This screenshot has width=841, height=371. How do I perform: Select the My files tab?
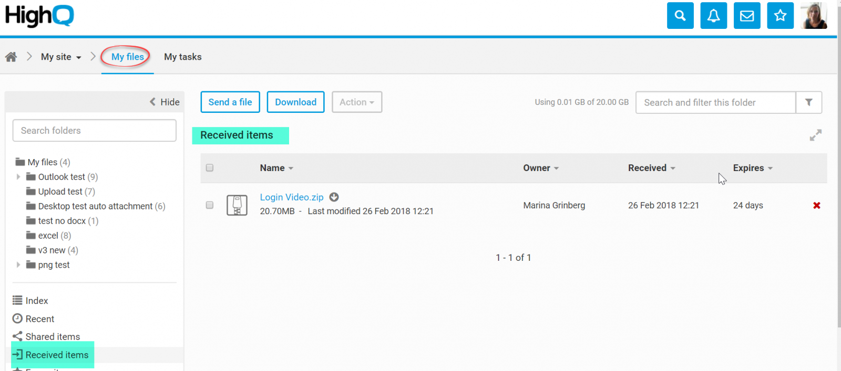pyautogui.click(x=127, y=57)
